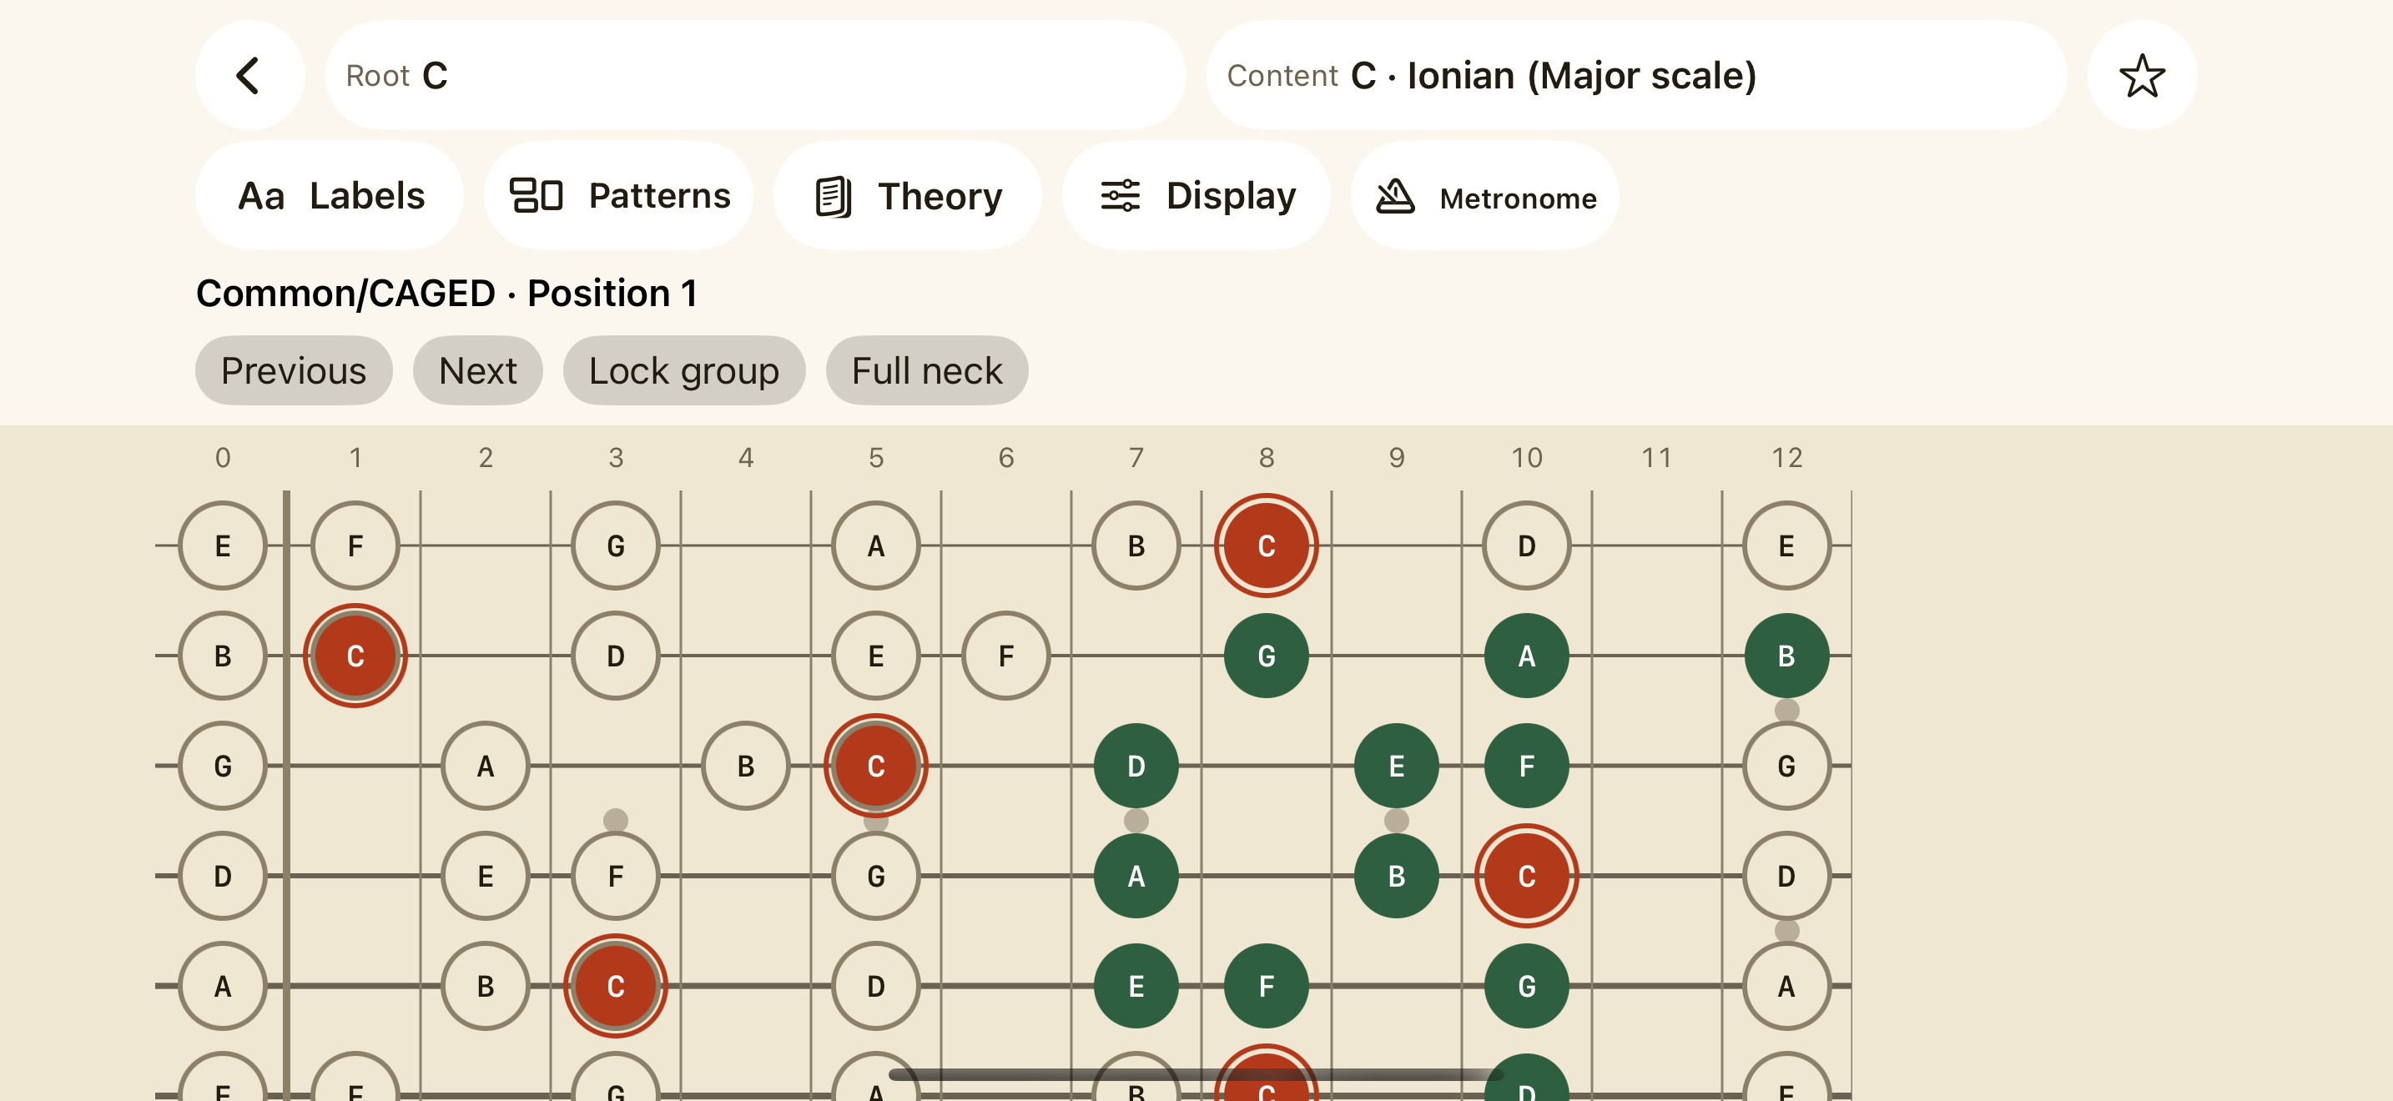The height and width of the screenshot is (1101, 2393).
Task: Open the Root C selector
Action: pos(754,75)
